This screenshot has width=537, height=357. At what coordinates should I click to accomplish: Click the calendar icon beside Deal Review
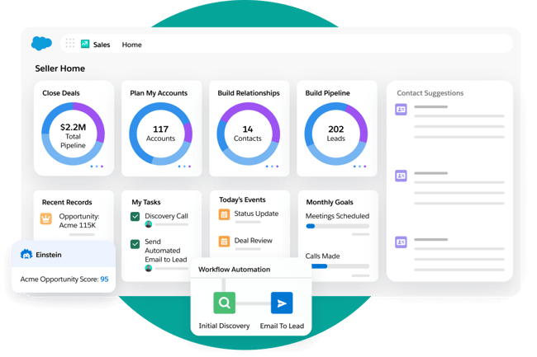(224, 242)
